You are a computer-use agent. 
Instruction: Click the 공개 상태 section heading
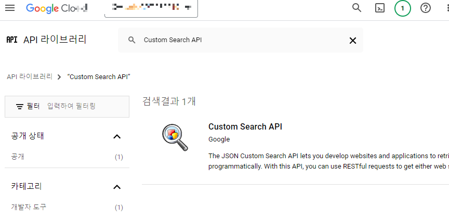click(28, 136)
